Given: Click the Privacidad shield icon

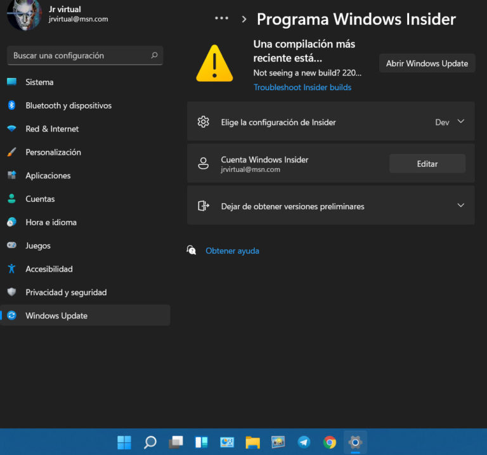Looking at the screenshot, I should pyautogui.click(x=12, y=292).
